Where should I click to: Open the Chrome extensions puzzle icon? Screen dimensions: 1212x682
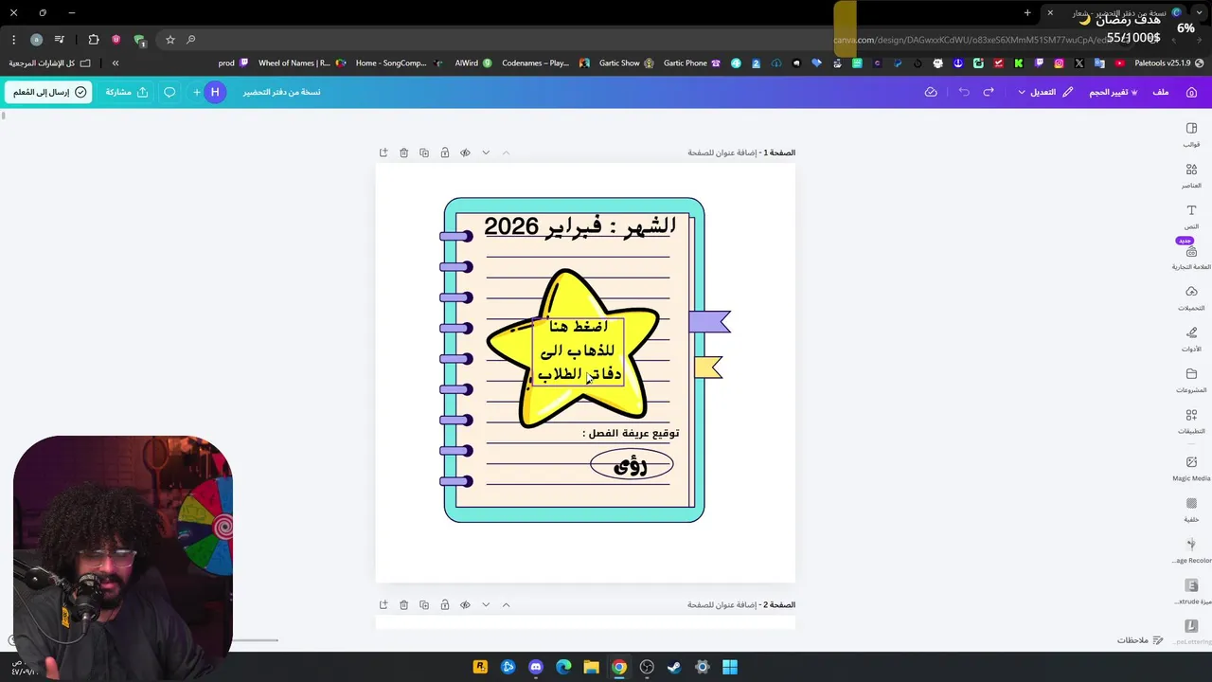pos(94,40)
